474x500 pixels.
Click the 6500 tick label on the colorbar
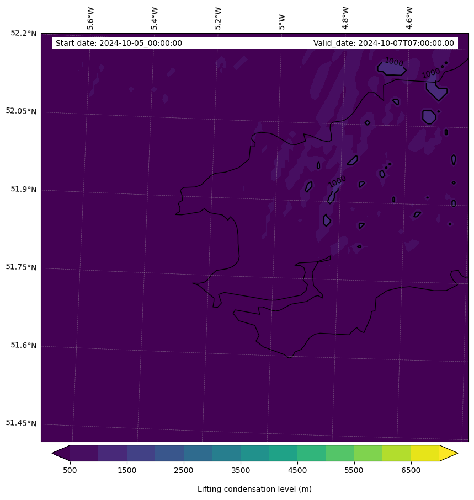point(411,470)
